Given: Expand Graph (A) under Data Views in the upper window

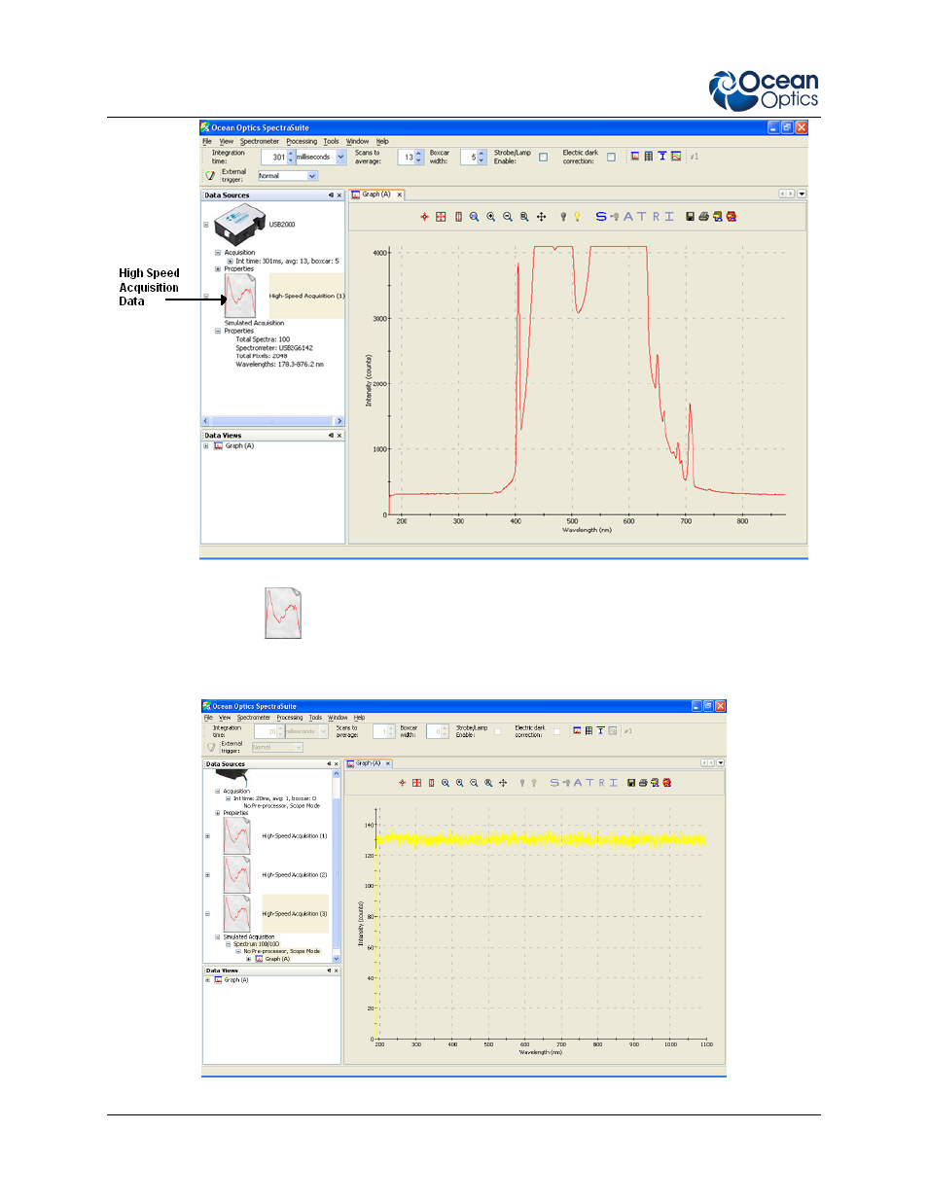Looking at the screenshot, I should point(206,446).
